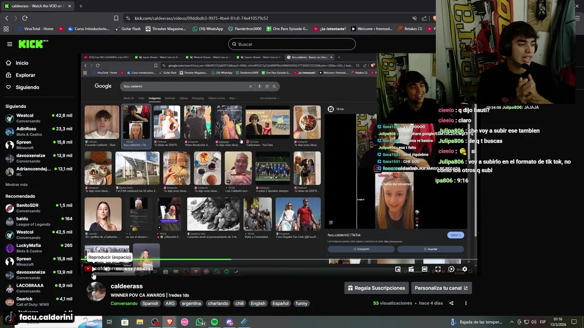Open Retakes CS bookmark
Screen dimensions: 584x328
[410, 29]
